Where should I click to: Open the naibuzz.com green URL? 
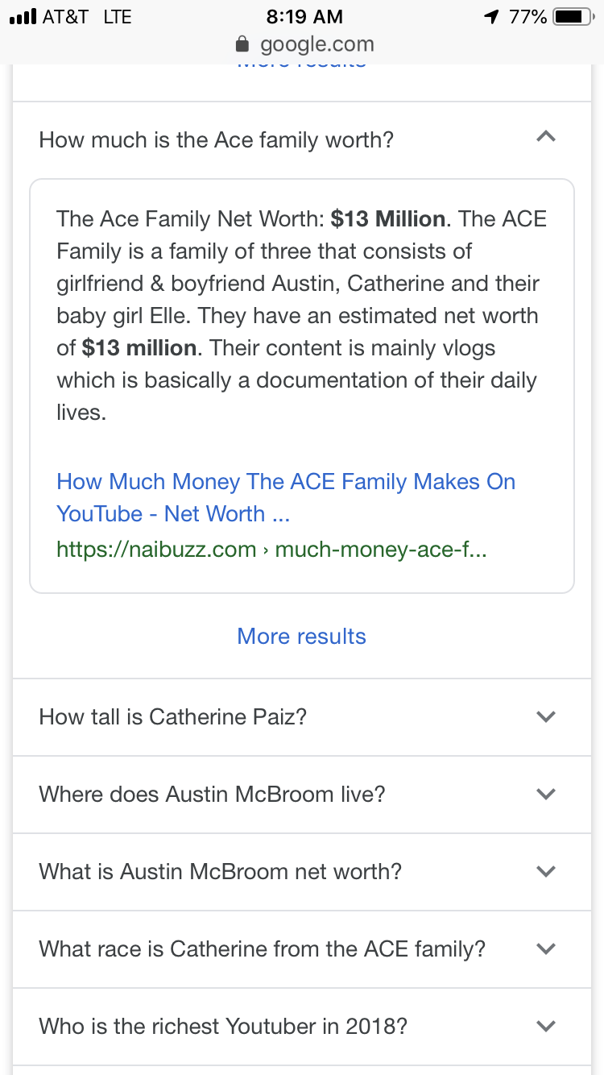(271, 550)
